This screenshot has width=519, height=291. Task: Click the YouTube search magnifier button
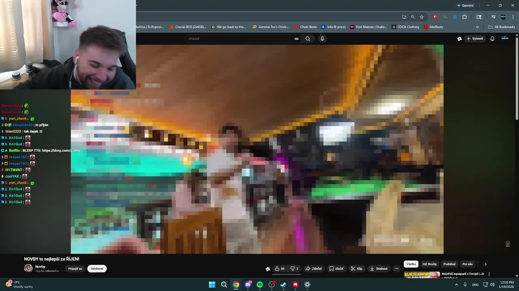click(308, 39)
